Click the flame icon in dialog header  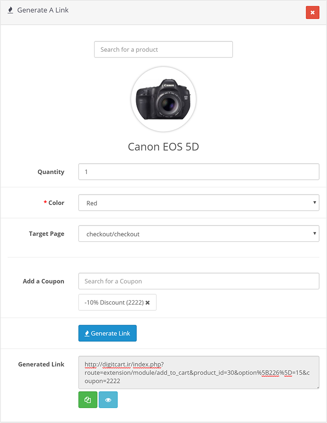pos(10,10)
